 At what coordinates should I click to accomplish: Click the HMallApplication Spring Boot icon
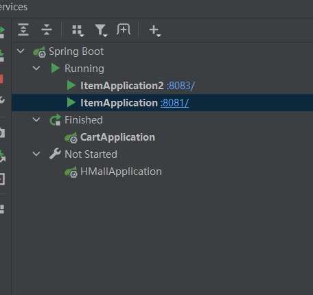pos(71,172)
